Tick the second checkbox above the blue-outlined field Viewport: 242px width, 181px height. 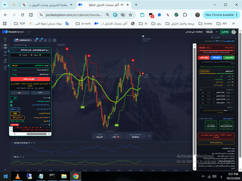[x=11, y=105]
